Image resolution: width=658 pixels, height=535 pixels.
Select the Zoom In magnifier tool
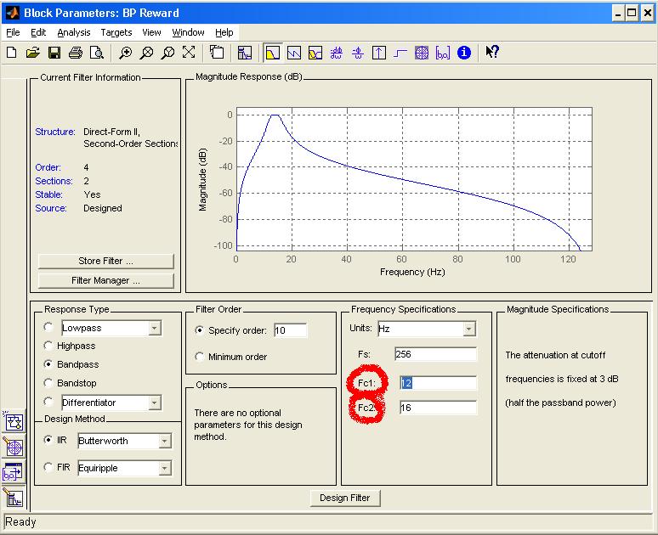pyautogui.click(x=126, y=53)
